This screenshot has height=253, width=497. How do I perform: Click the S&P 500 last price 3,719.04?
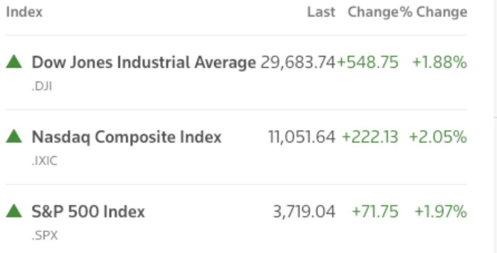pyautogui.click(x=304, y=212)
